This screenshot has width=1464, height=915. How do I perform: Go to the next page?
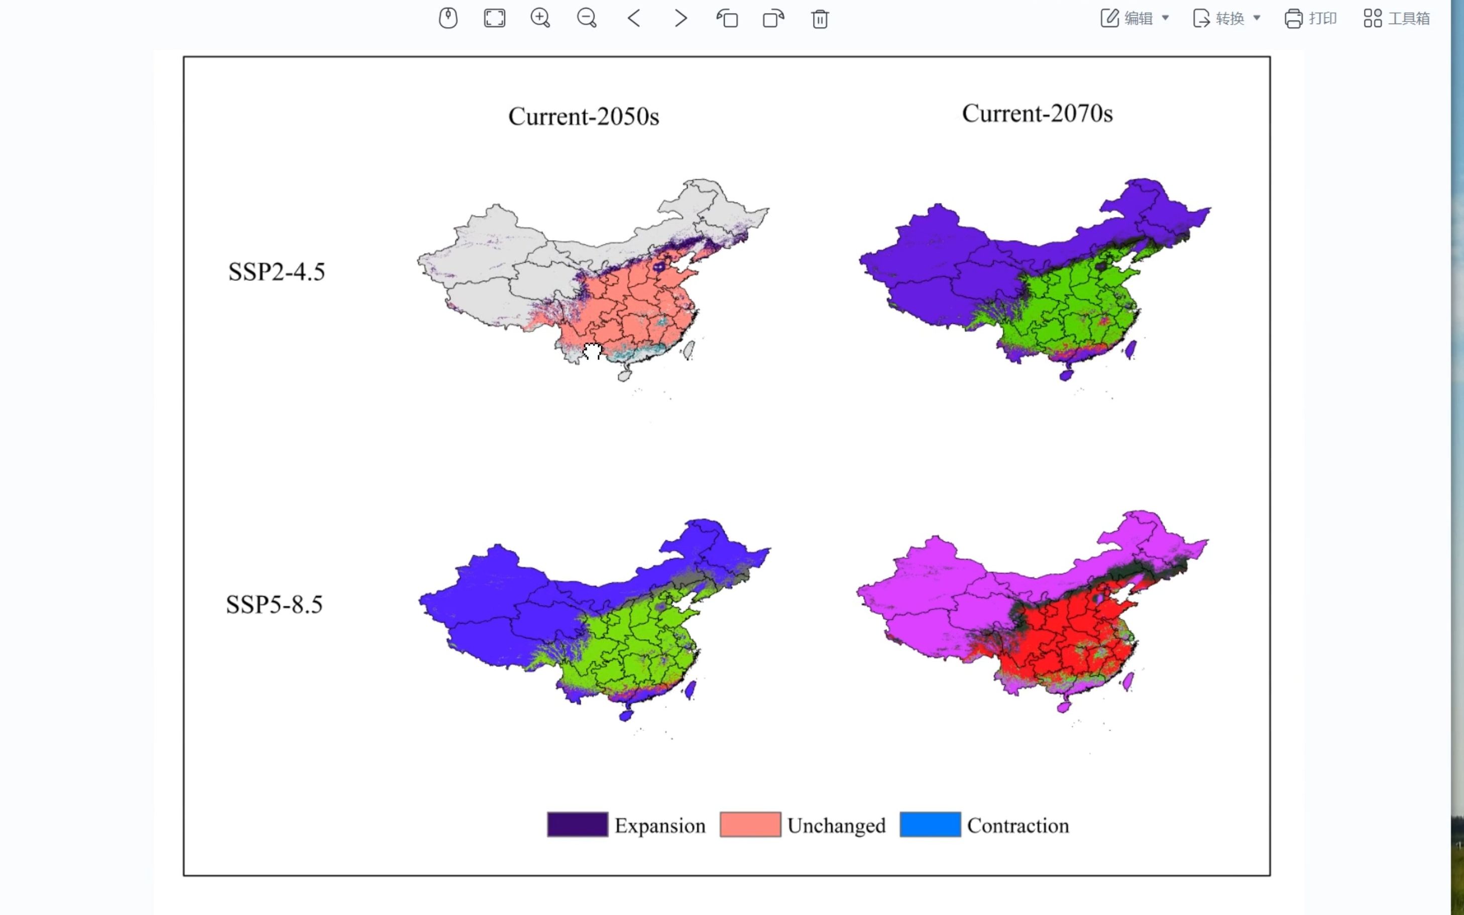[x=680, y=18]
